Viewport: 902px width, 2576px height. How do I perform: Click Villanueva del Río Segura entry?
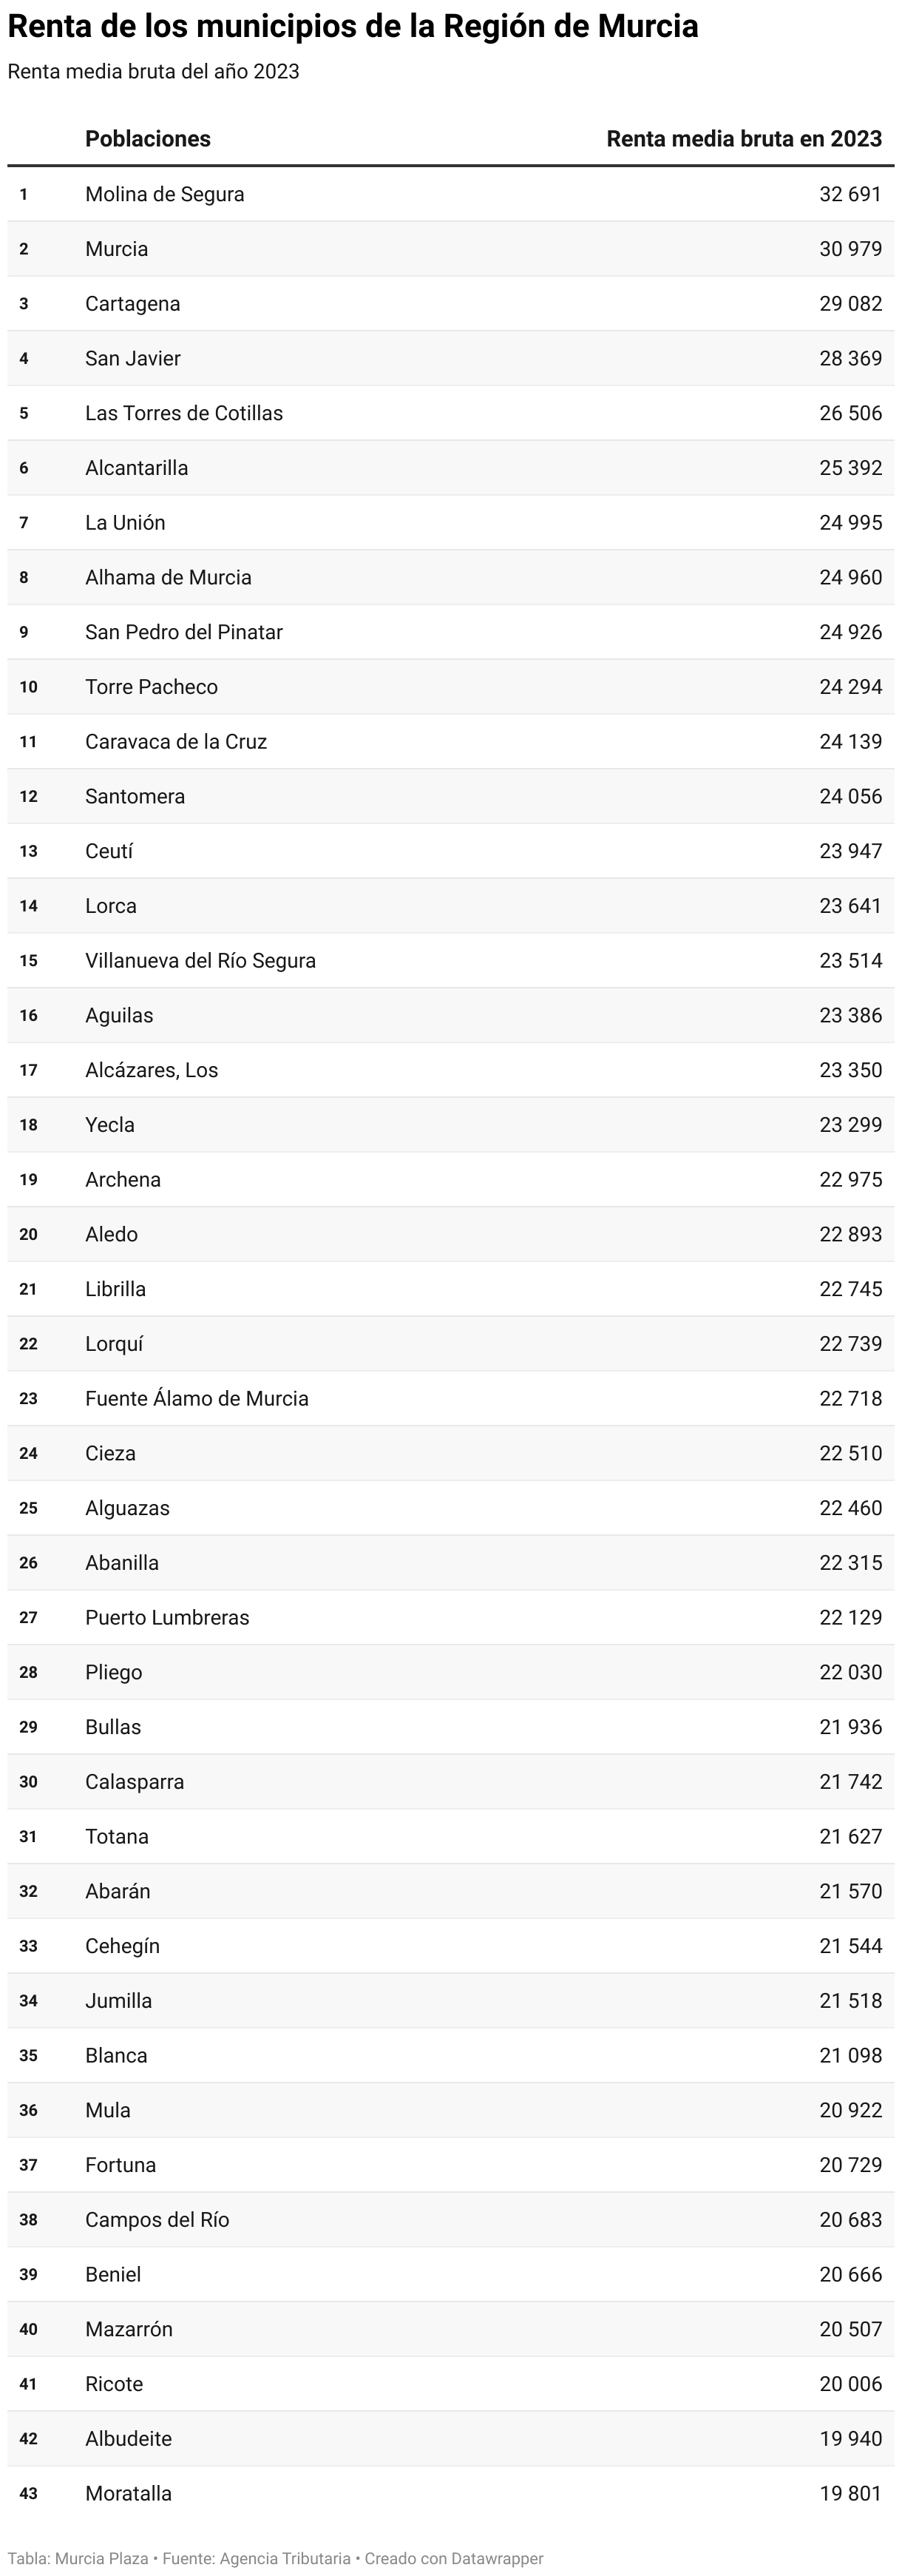(x=200, y=961)
